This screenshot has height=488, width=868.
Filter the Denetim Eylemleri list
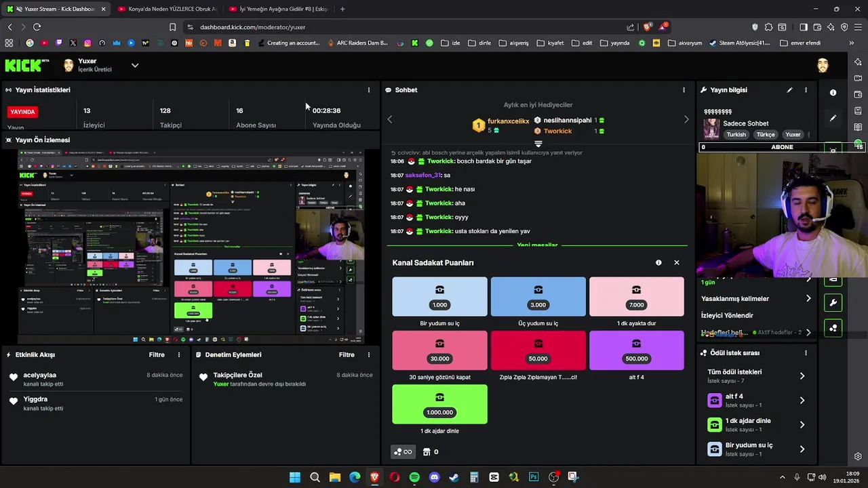point(347,354)
